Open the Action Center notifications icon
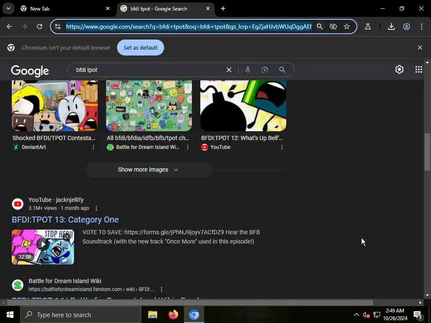Viewport: 431px width, 323px height. point(418,315)
